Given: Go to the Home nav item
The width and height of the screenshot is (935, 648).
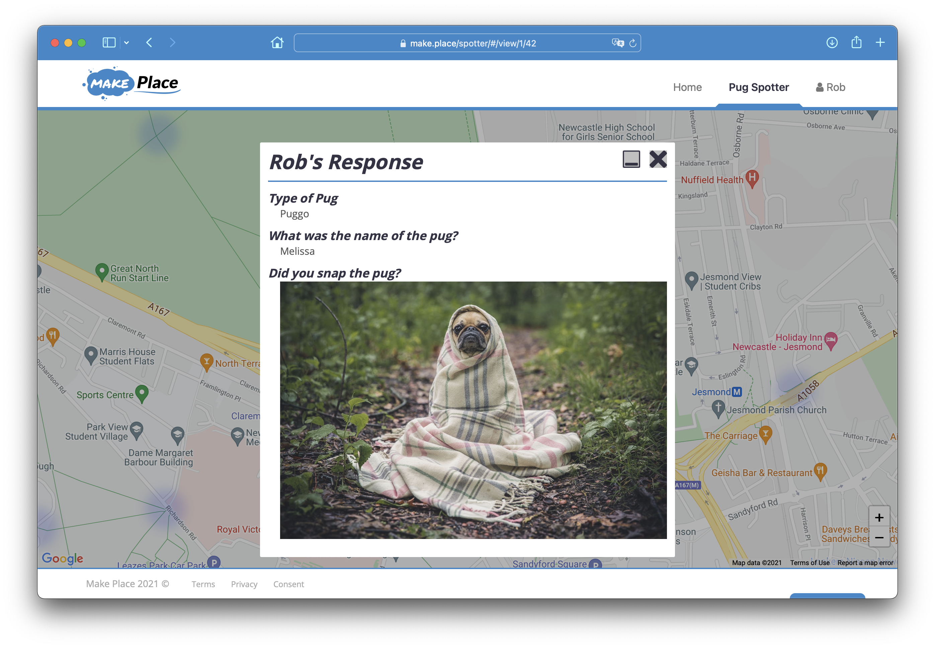Looking at the screenshot, I should [x=687, y=87].
